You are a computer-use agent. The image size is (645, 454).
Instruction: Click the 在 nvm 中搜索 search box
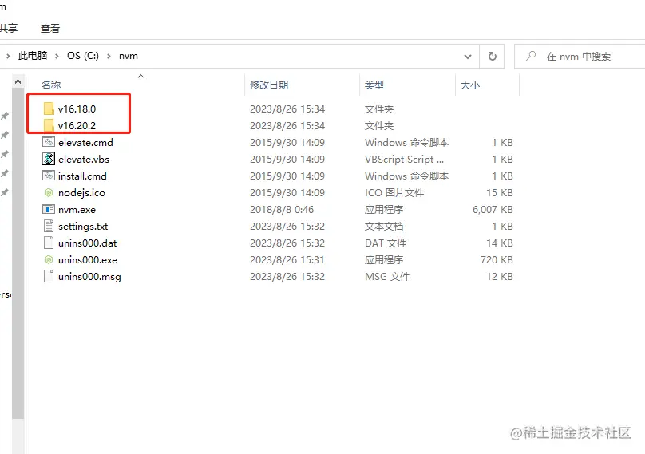tap(578, 56)
